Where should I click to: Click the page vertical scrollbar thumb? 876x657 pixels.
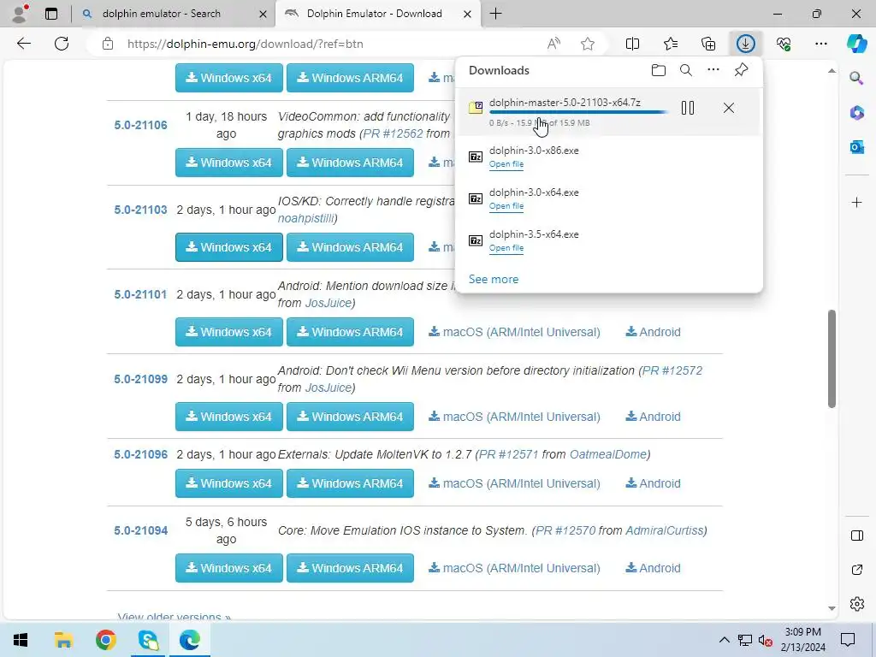tap(832, 358)
